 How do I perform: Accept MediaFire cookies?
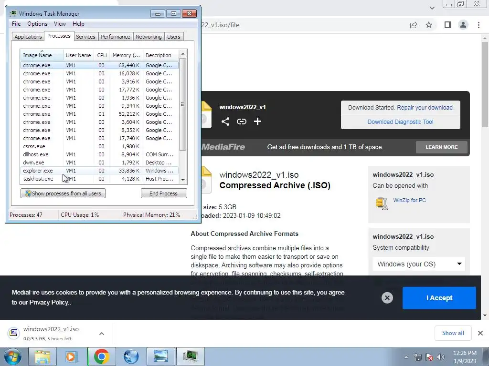[x=439, y=298]
